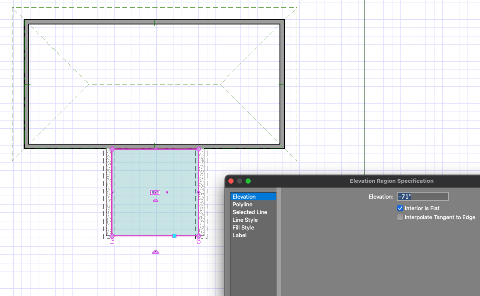Select the bottom-right corner handle above the S marker
Image resolution: width=480 pixels, height=296 pixels.
(x=198, y=236)
